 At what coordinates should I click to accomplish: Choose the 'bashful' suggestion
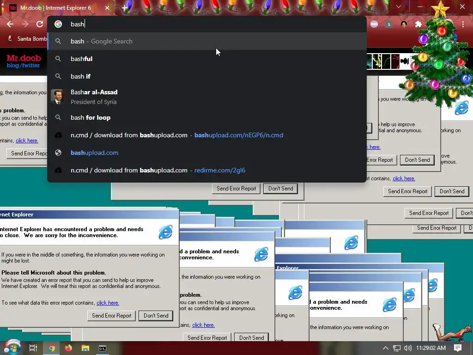point(206,59)
